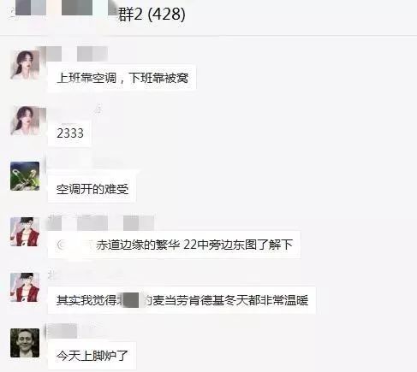Open the cartoon avatar beside the 麦当劳肯德基 message
The image size is (417, 372).
coord(25,287)
